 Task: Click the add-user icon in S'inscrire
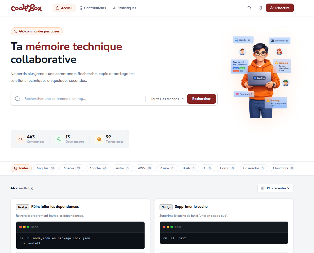click(x=272, y=8)
